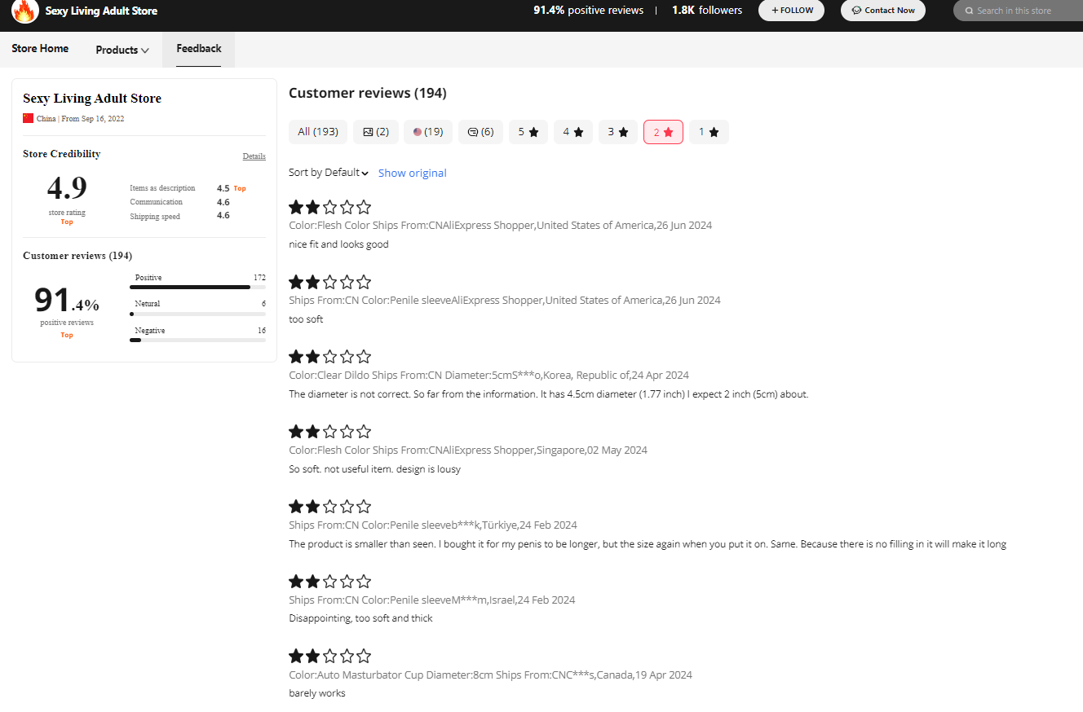Filter reviews with pictures (2)
1083x712 pixels.
376,132
